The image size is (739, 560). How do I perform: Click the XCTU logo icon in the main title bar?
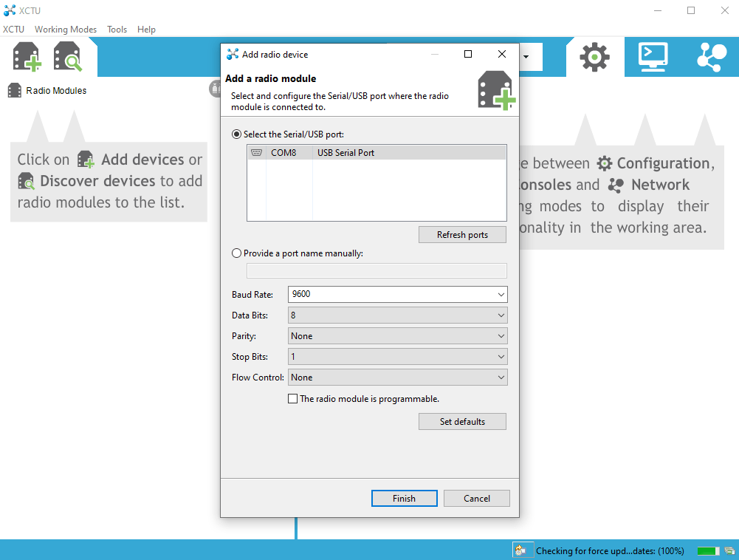point(10,10)
